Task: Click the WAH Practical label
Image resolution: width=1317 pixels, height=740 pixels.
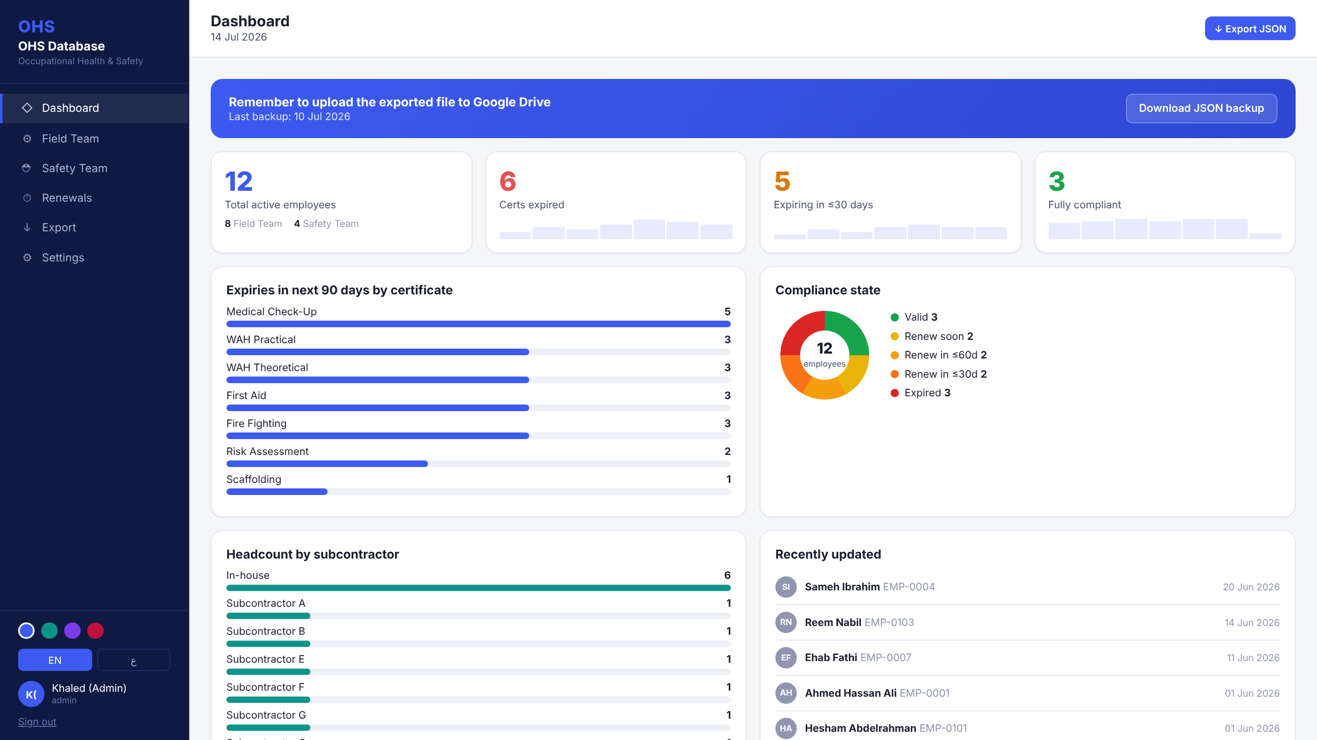Action: pos(261,340)
